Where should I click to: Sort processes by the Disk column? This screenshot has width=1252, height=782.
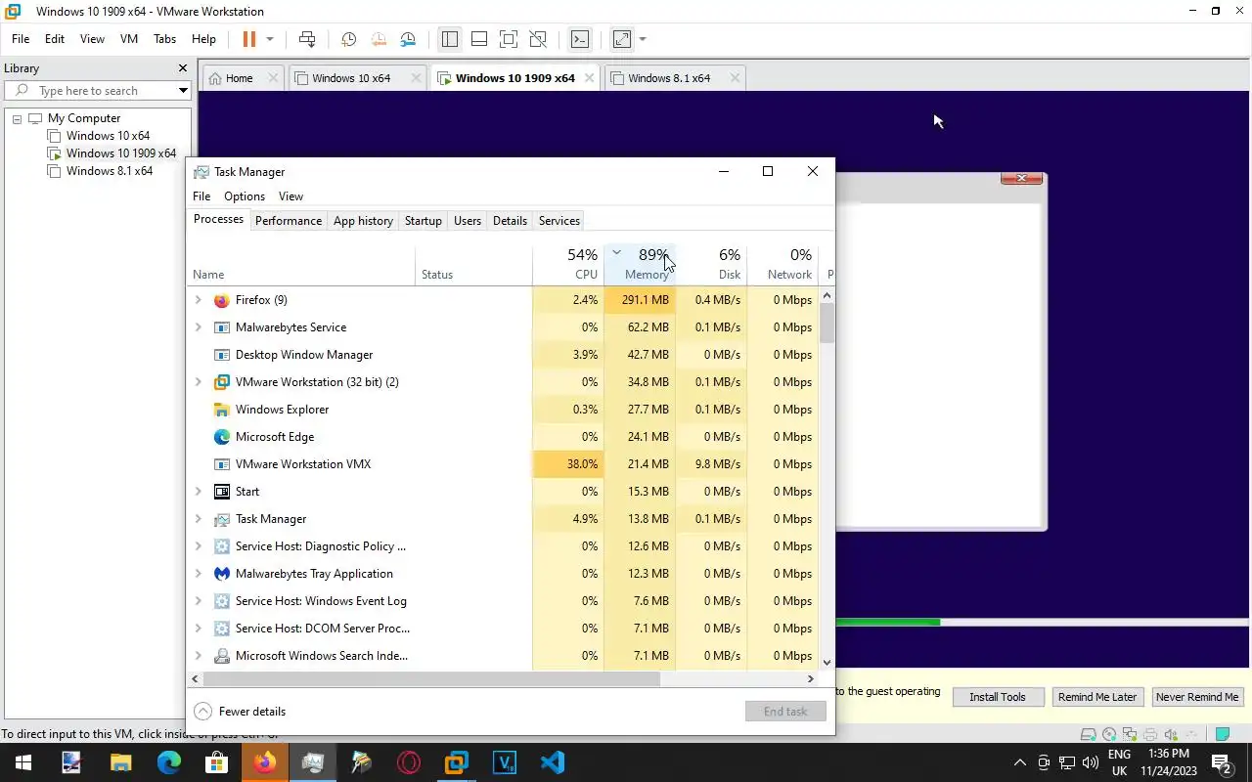tap(711, 264)
